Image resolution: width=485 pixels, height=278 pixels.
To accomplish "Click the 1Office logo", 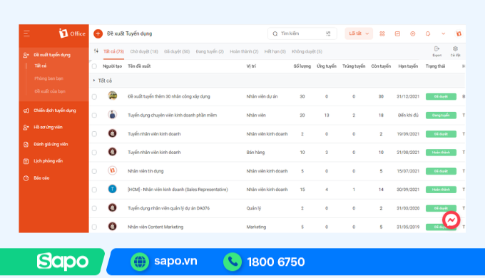I will 72,34.
